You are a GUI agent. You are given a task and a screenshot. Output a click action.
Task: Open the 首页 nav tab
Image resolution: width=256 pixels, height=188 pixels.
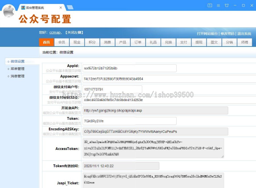coord(47,42)
